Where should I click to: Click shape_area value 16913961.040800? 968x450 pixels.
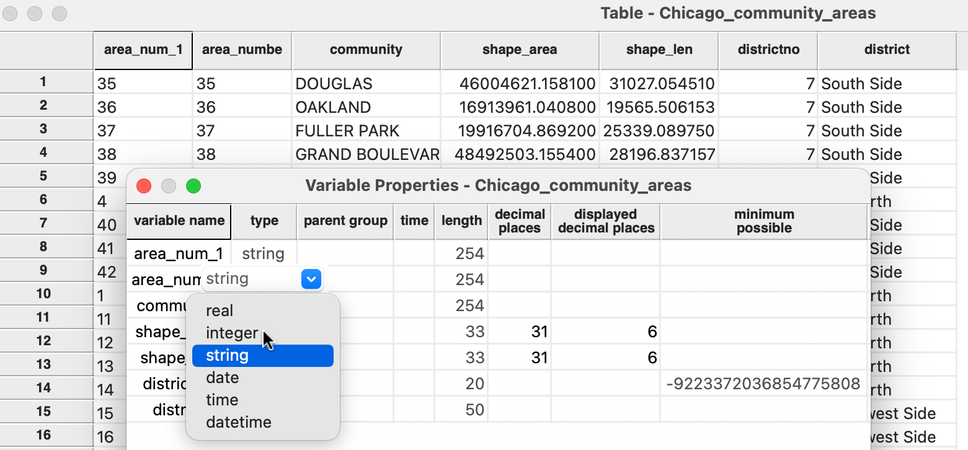tap(520, 107)
